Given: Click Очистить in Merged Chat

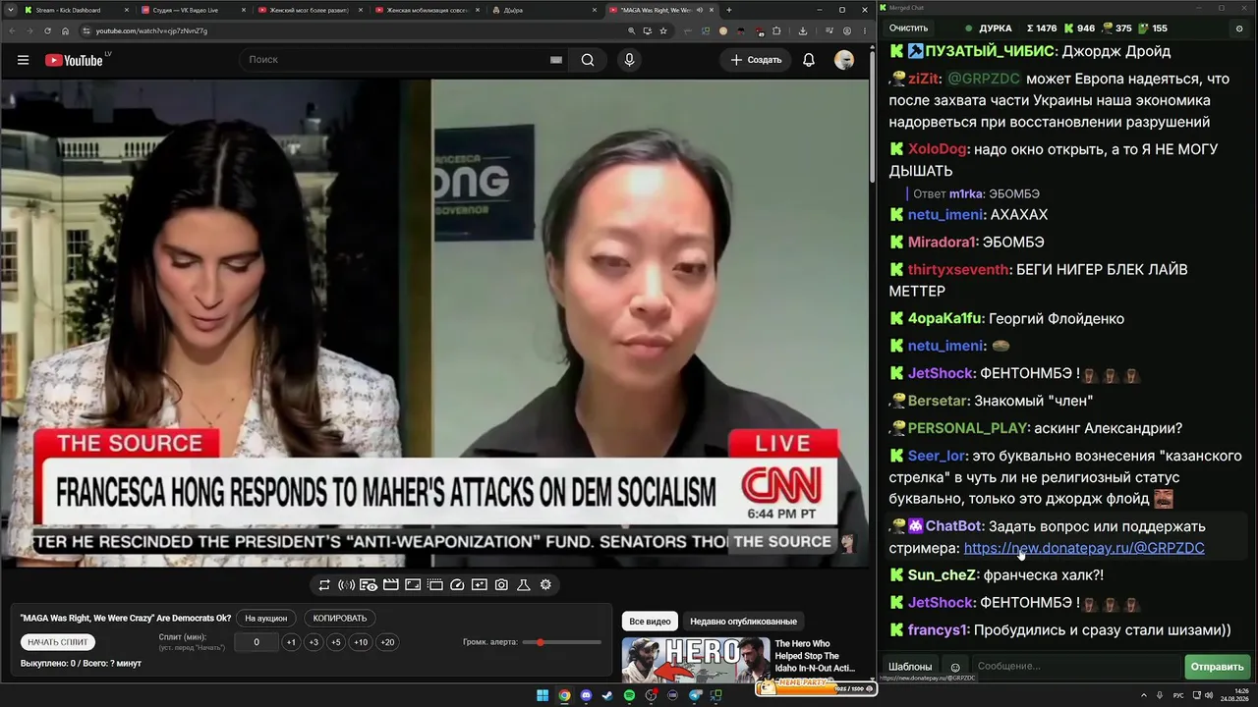Looking at the screenshot, I should (908, 28).
